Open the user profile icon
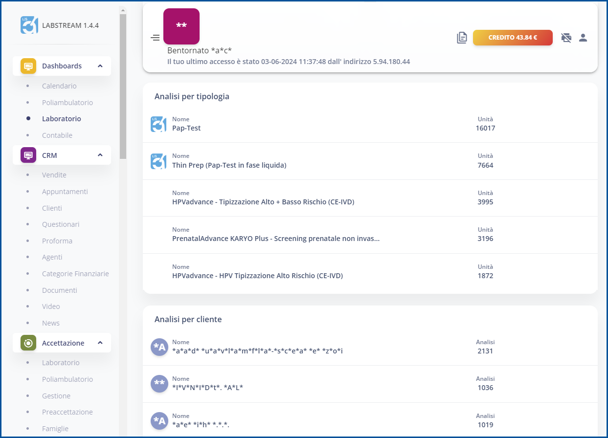This screenshot has width=608, height=438. pyautogui.click(x=583, y=38)
